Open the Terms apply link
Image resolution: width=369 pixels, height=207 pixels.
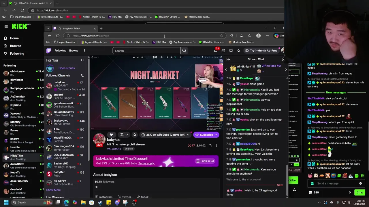[x=146, y=163]
